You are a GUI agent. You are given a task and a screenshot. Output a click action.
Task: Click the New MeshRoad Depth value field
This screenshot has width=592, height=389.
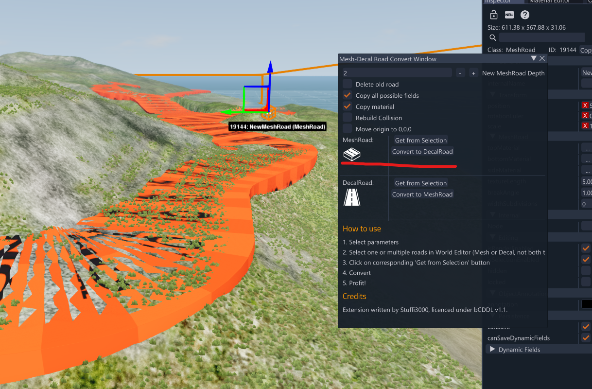[397, 73]
